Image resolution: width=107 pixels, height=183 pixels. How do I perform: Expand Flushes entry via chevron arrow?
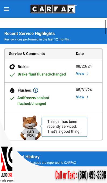click(88, 97)
